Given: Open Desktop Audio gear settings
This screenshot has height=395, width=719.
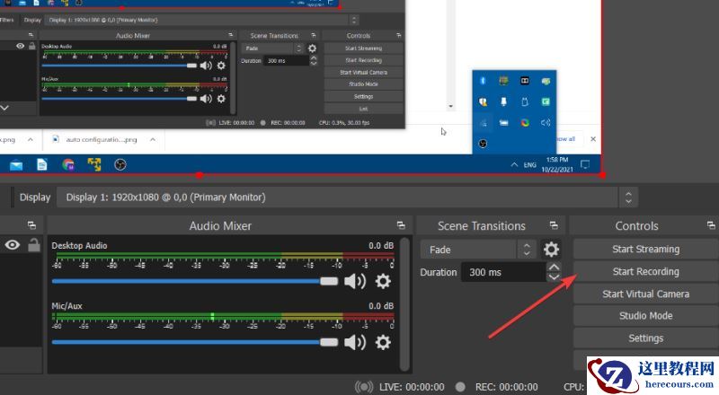Looking at the screenshot, I should coord(383,281).
